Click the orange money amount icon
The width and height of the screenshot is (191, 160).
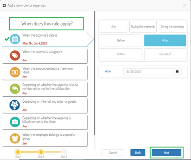(15, 72)
